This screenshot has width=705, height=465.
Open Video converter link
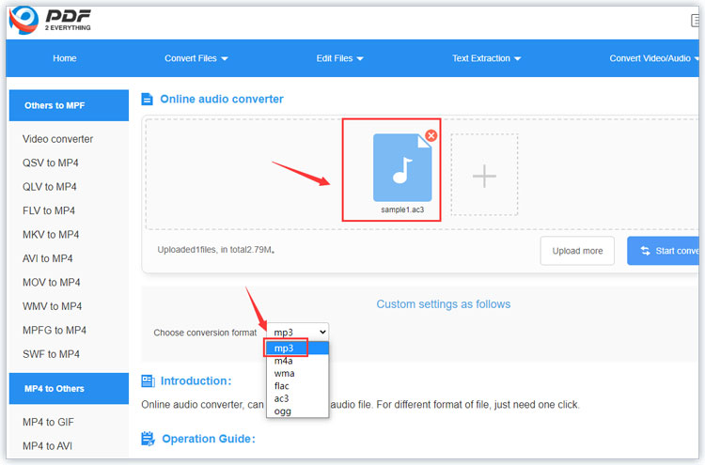(x=57, y=139)
